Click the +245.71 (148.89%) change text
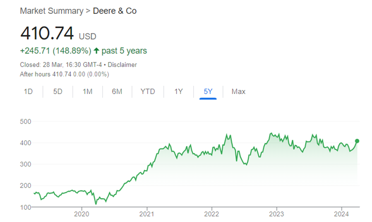372x222 pixels. click(x=55, y=51)
